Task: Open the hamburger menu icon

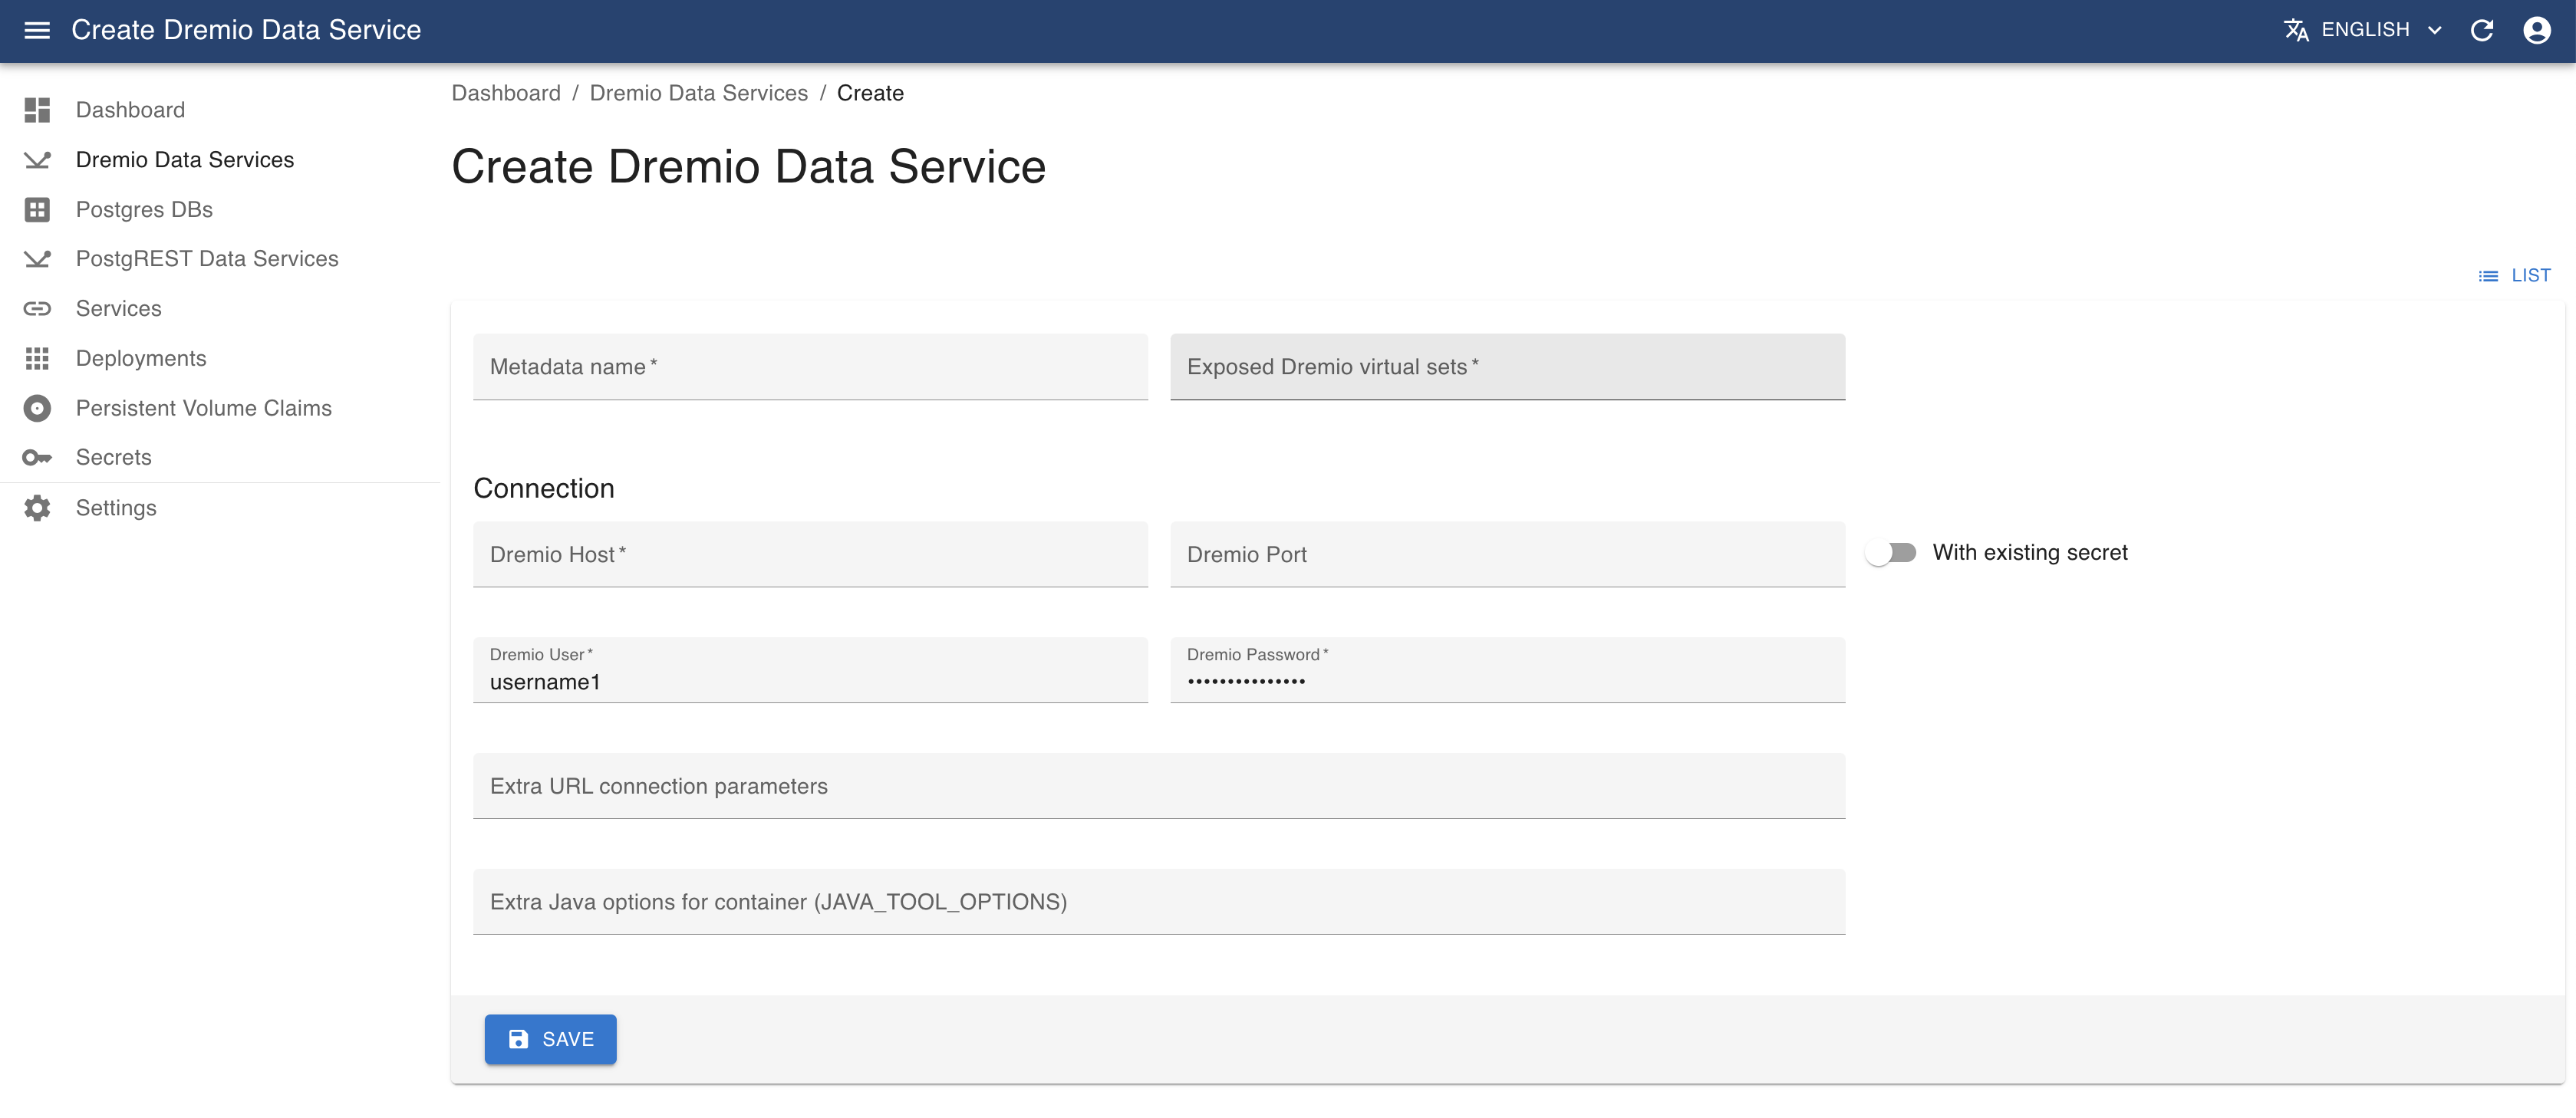Action: tap(37, 30)
